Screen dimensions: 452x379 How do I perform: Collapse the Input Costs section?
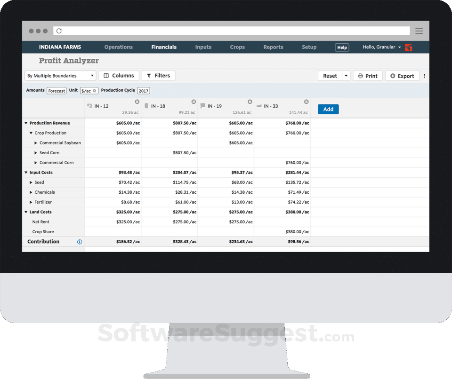26,173
